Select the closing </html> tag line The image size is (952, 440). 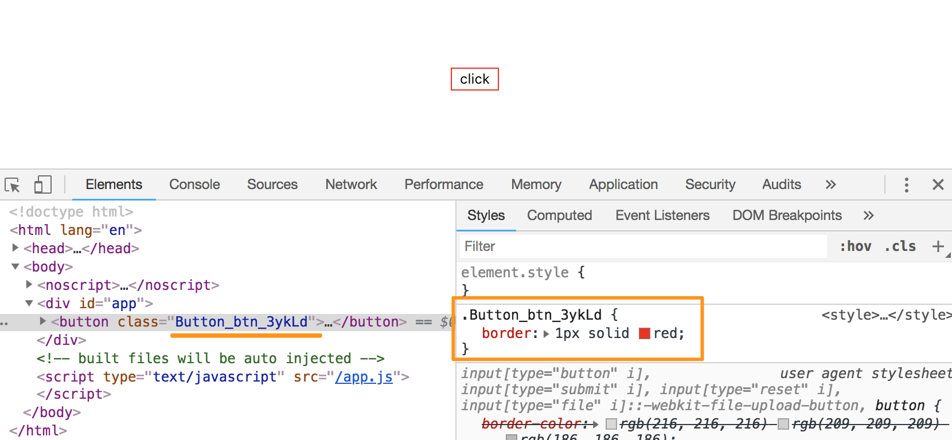[38, 431]
